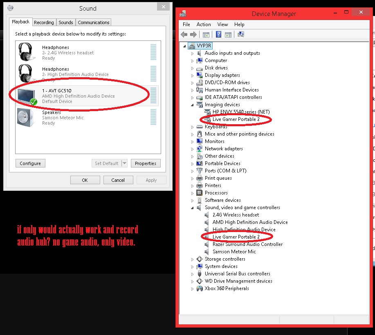The width and height of the screenshot is (375, 335).
Task: Click the blue Help question-mark toolbar icon
Action: coord(218,34)
